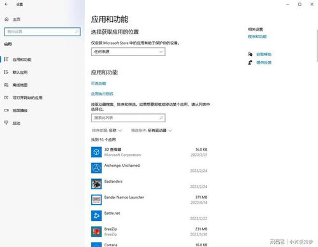Image resolution: width=318 pixels, height=247 pixels.
Task: Open the 可选功能 link
Action: pyautogui.click(x=99, y=83)
